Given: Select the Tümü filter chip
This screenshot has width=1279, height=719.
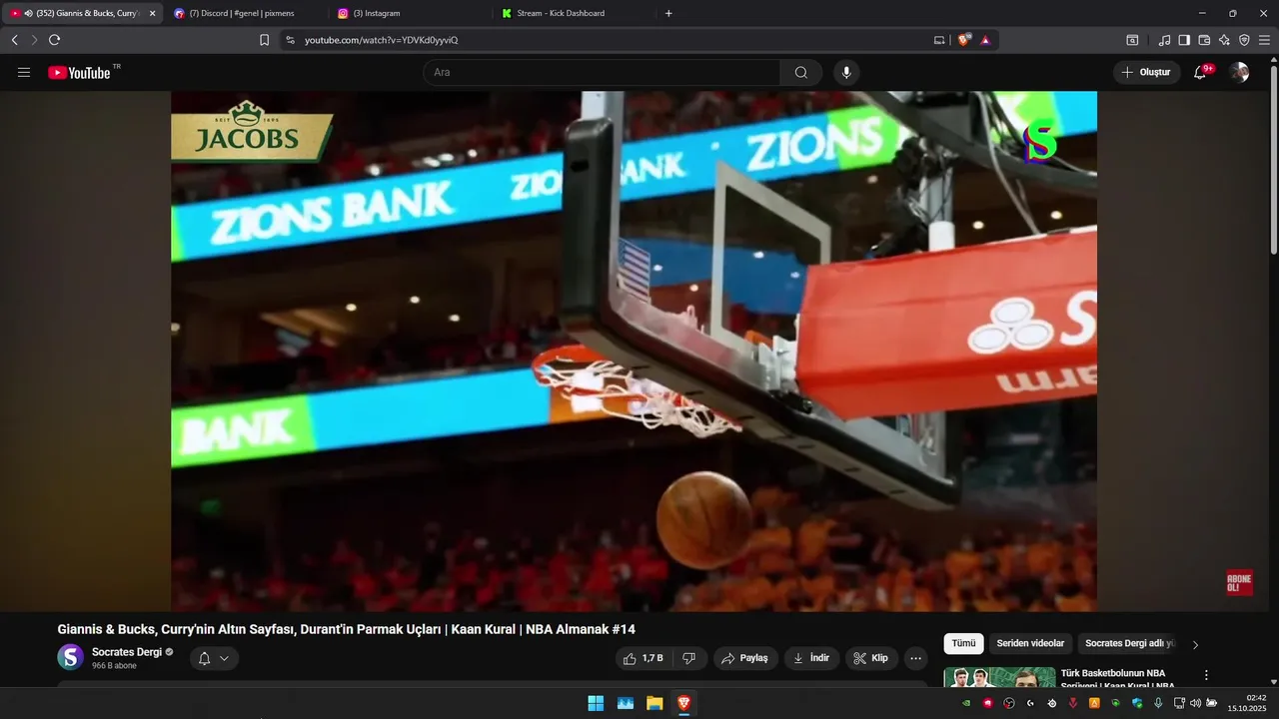Looking at the screenshot, I should (x=963, y=644).
